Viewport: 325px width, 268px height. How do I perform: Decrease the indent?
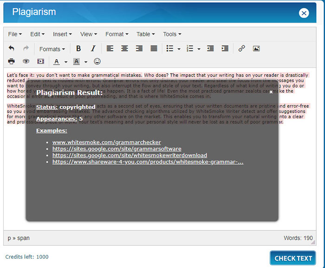(x=210, y=49)
